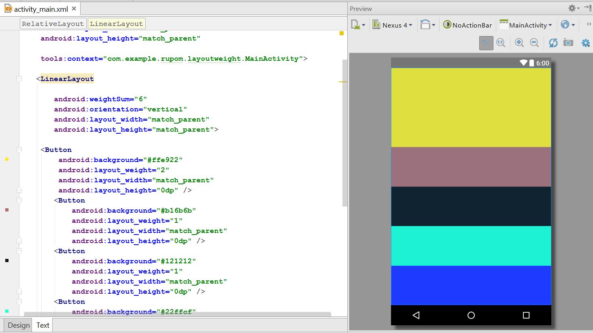Collapse the first Button tag fold marker
593x333 pixels.
(19, 149)
